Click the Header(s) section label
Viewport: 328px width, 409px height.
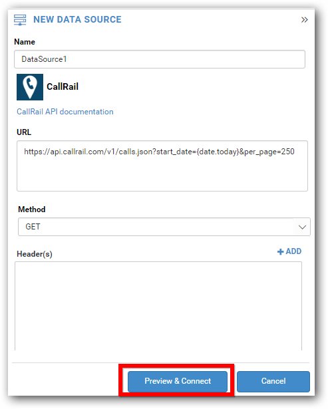coord(35,254)
